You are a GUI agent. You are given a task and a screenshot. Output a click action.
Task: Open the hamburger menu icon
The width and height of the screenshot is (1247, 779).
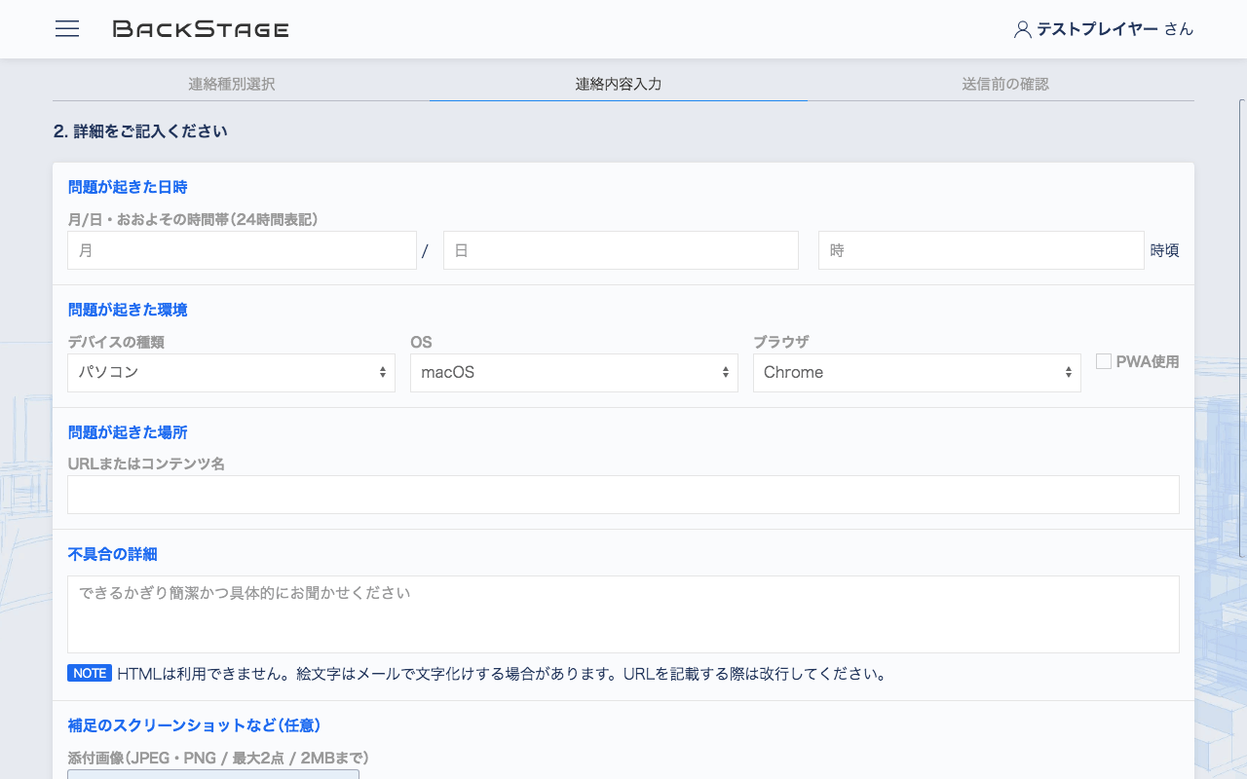click(67, 29)
